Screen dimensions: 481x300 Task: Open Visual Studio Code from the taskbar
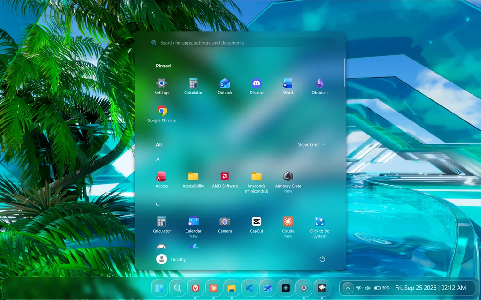[x=249, y=288]
